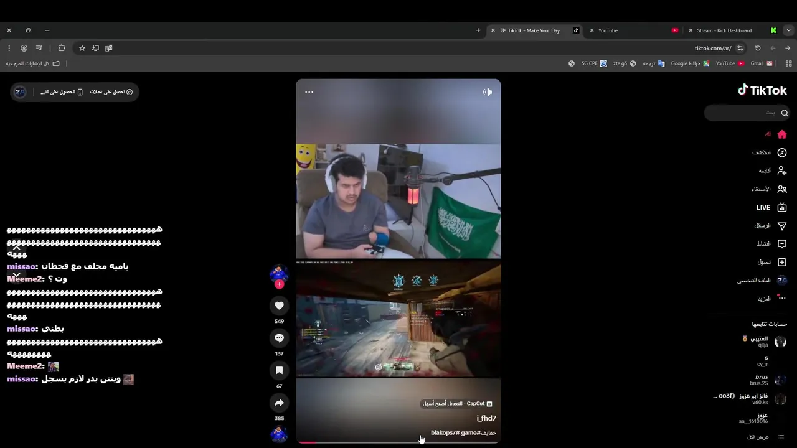Screen dimensions: 797x448
Task: Bookmark this page with star icon
Action: pos(82,48)
